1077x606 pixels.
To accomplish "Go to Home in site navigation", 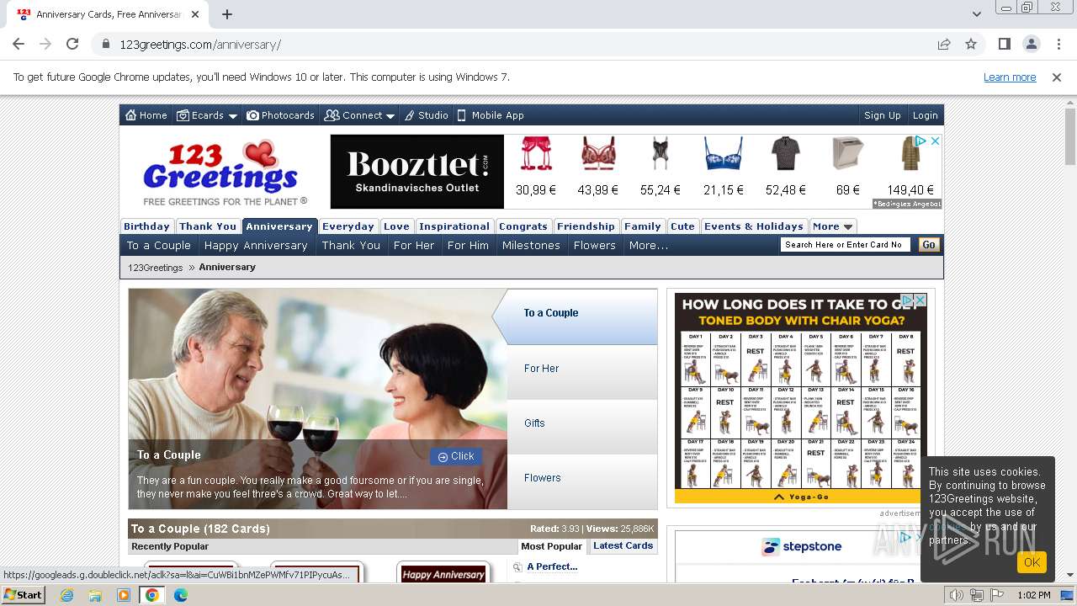I will pos(146,115).
